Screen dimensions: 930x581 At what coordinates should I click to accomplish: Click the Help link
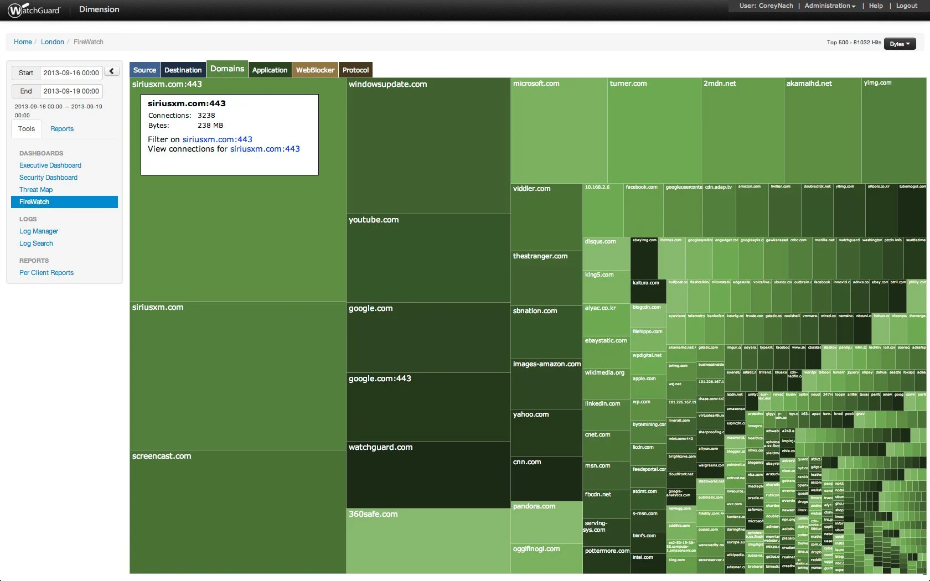(x=876, y=6)
